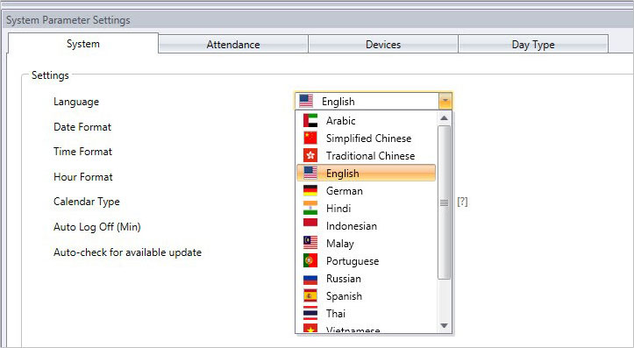The height and width of the screenshot is (348, 634).
Task: Collapse the Language dropdown arrow
Action: (x=445, y=101)
